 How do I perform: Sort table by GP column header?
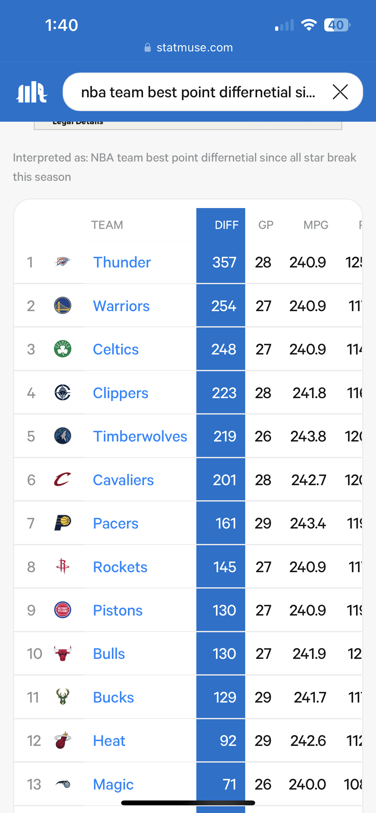[x=266, y=225]
